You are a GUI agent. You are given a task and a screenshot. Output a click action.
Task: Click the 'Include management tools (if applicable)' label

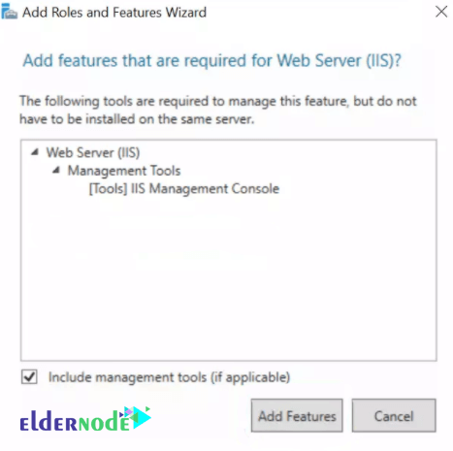(x=169, y=377)
